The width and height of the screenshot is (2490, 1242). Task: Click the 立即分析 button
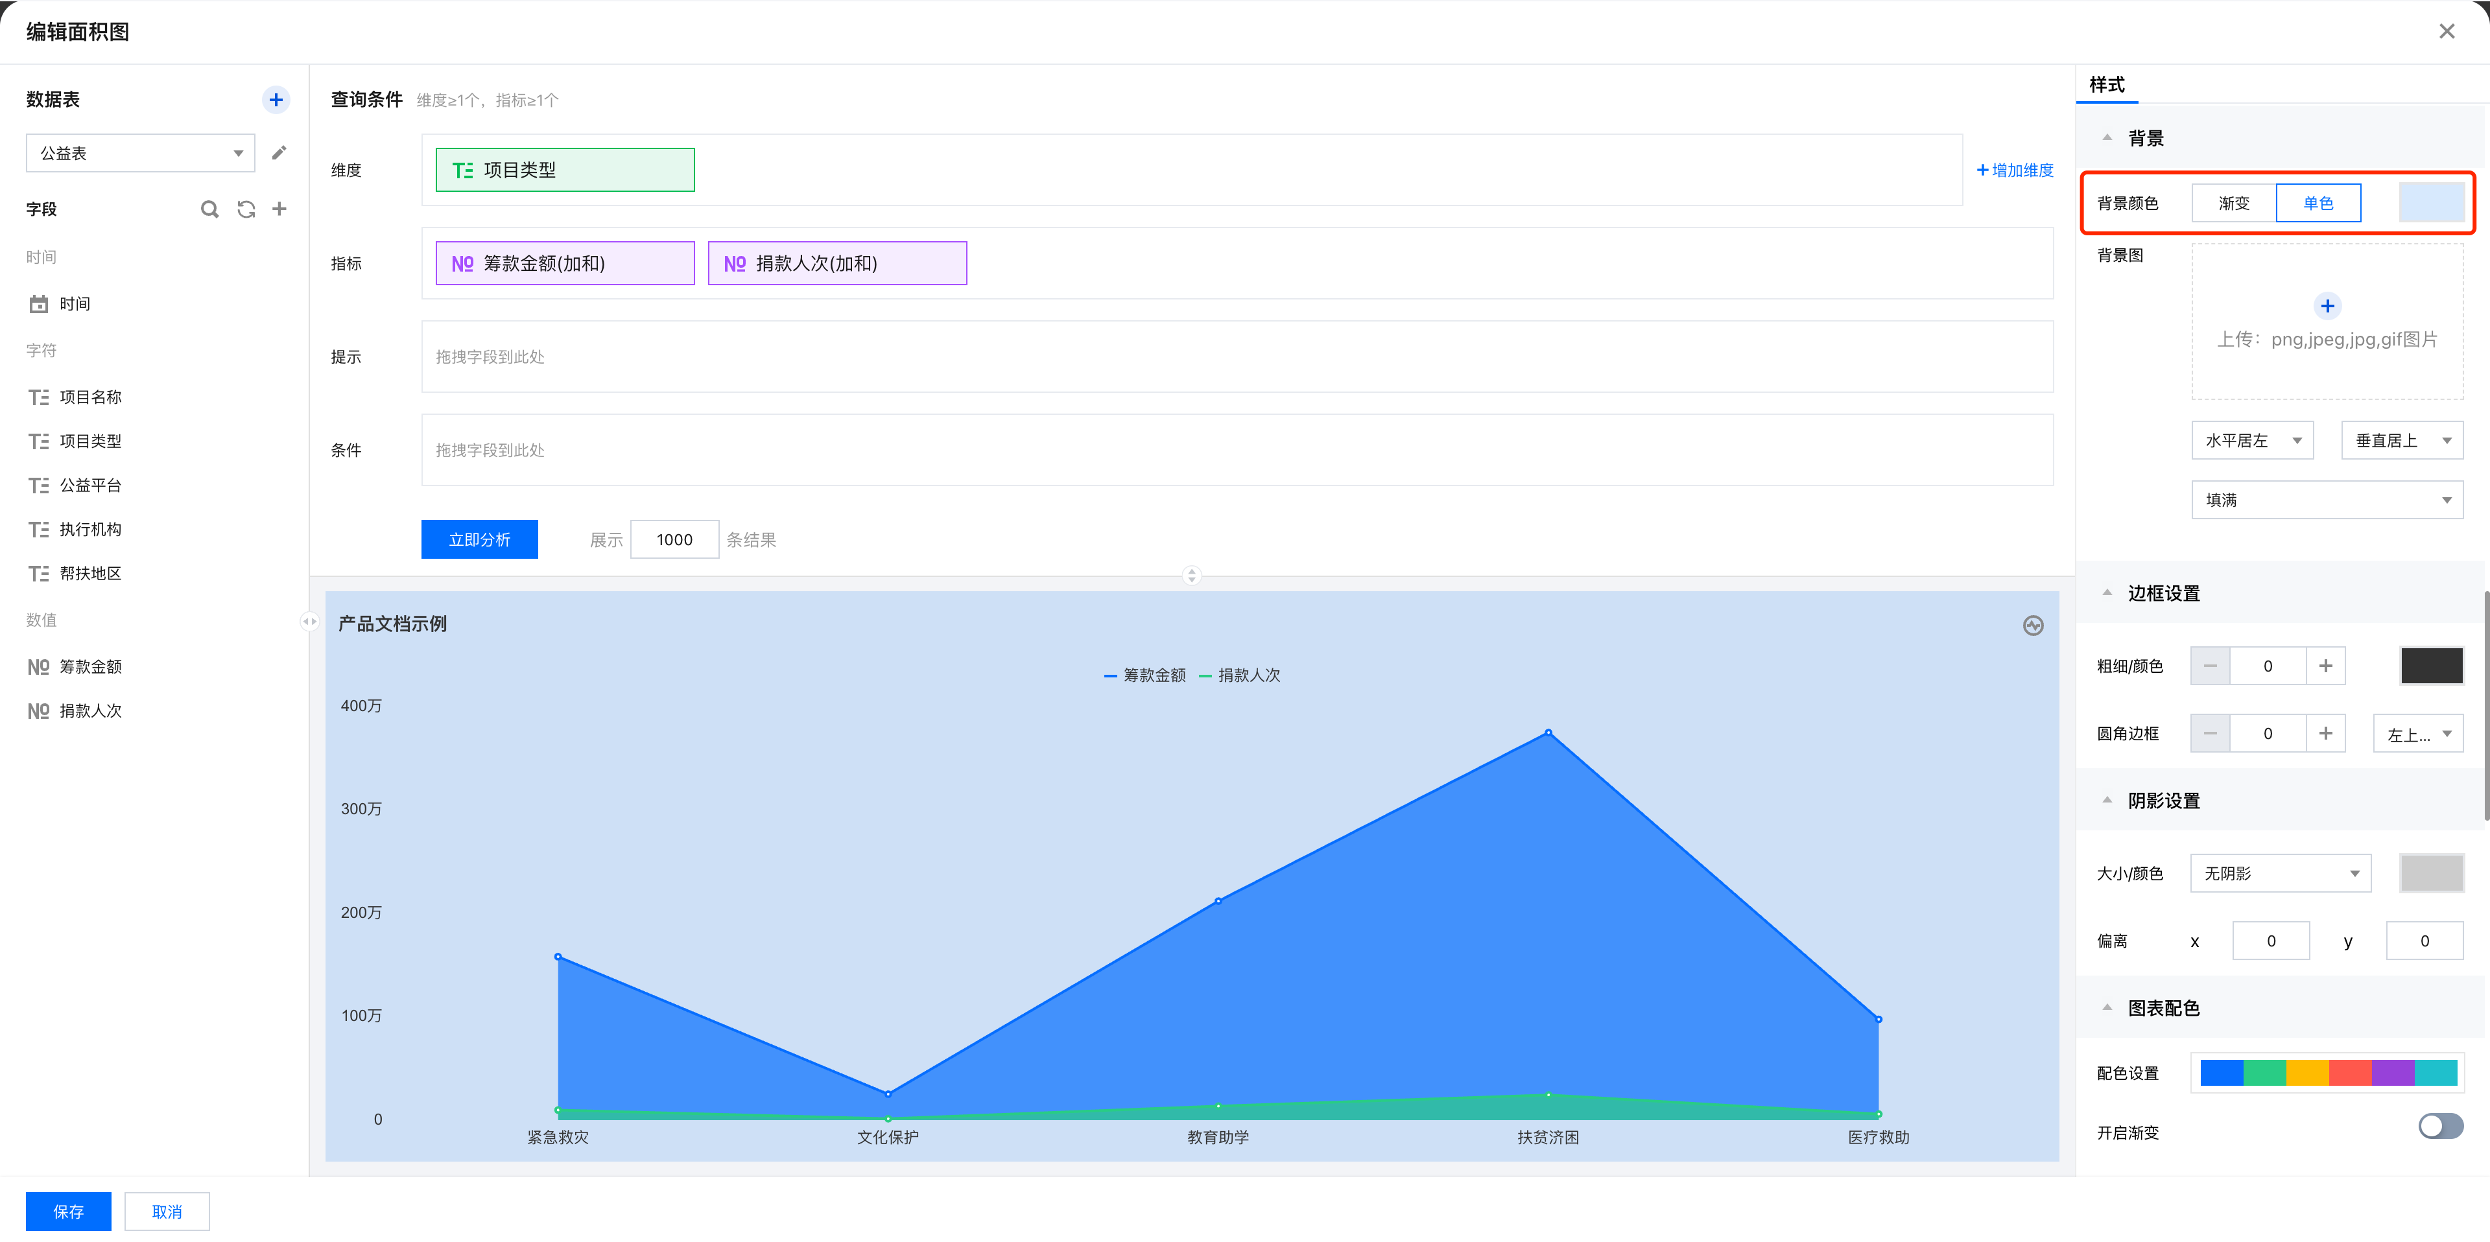click(479, 539)
